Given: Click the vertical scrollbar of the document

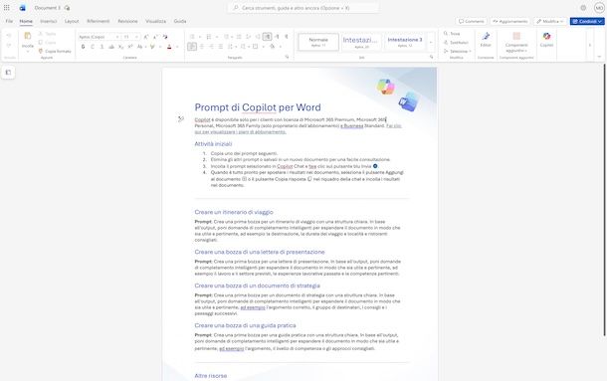Looking at the screenshot, I should pyautogui.click(x=605, y=200).
